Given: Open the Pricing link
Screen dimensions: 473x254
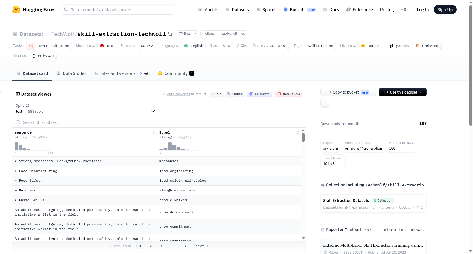Looking at the screenshot, I should coord(387,10).
